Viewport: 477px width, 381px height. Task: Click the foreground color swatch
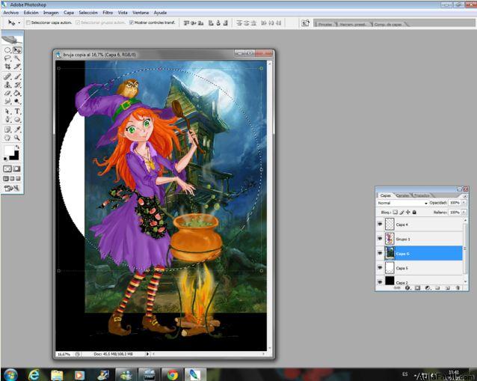(x=9, y=150)
